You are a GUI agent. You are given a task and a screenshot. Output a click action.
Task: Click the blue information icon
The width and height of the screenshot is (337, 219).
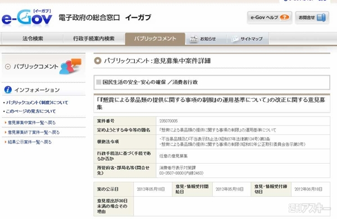tap(8, 90)
